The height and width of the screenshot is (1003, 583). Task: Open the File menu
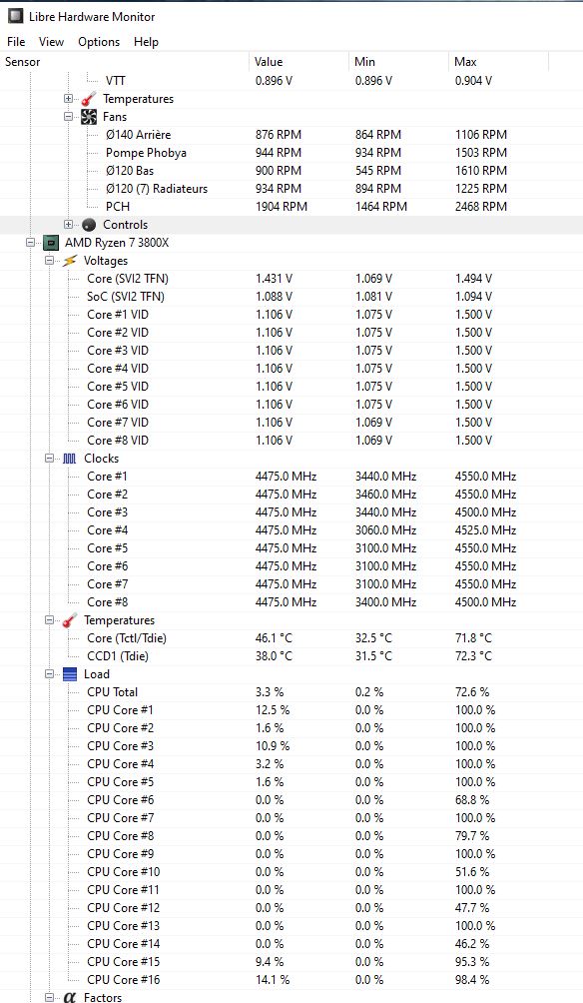point(16,42)
